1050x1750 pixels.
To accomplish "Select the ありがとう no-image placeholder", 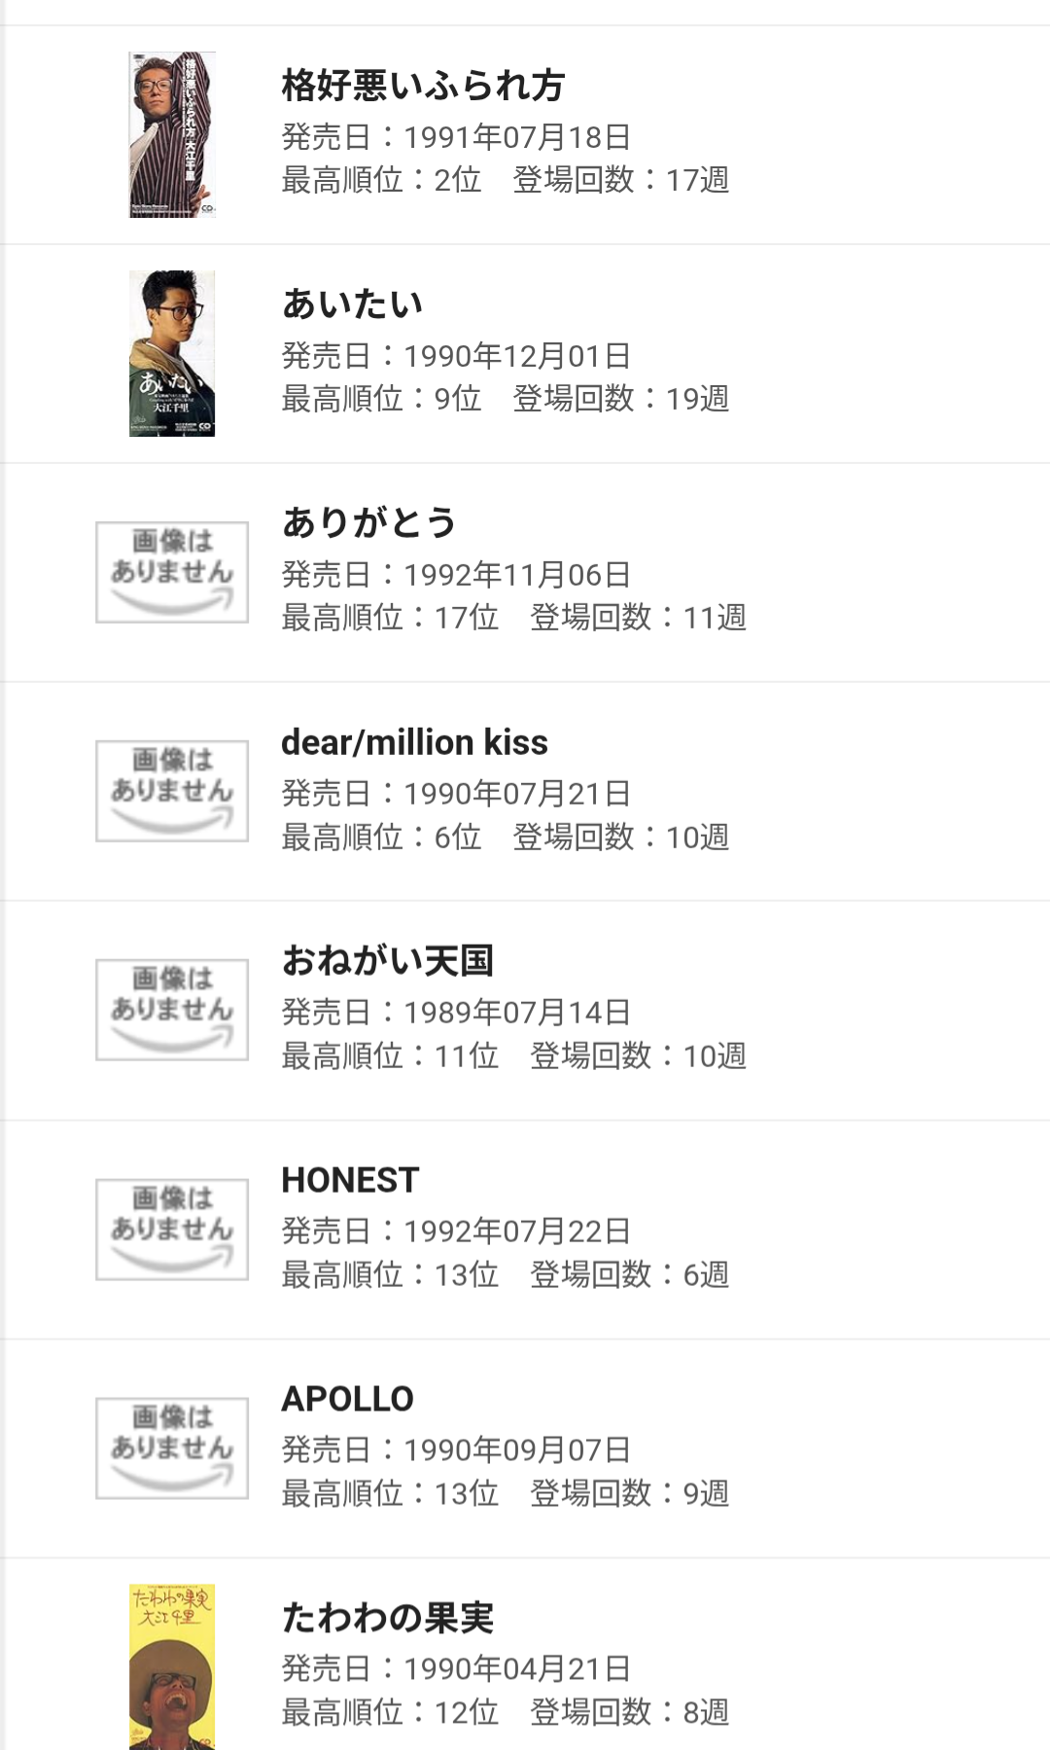I will (172, 572).
